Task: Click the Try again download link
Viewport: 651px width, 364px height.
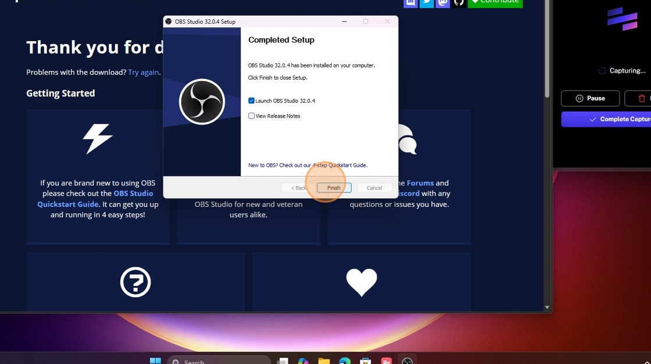Action: pos(143,72)
